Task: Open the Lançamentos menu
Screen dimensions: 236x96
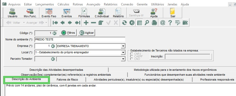Action: point(45,4)
